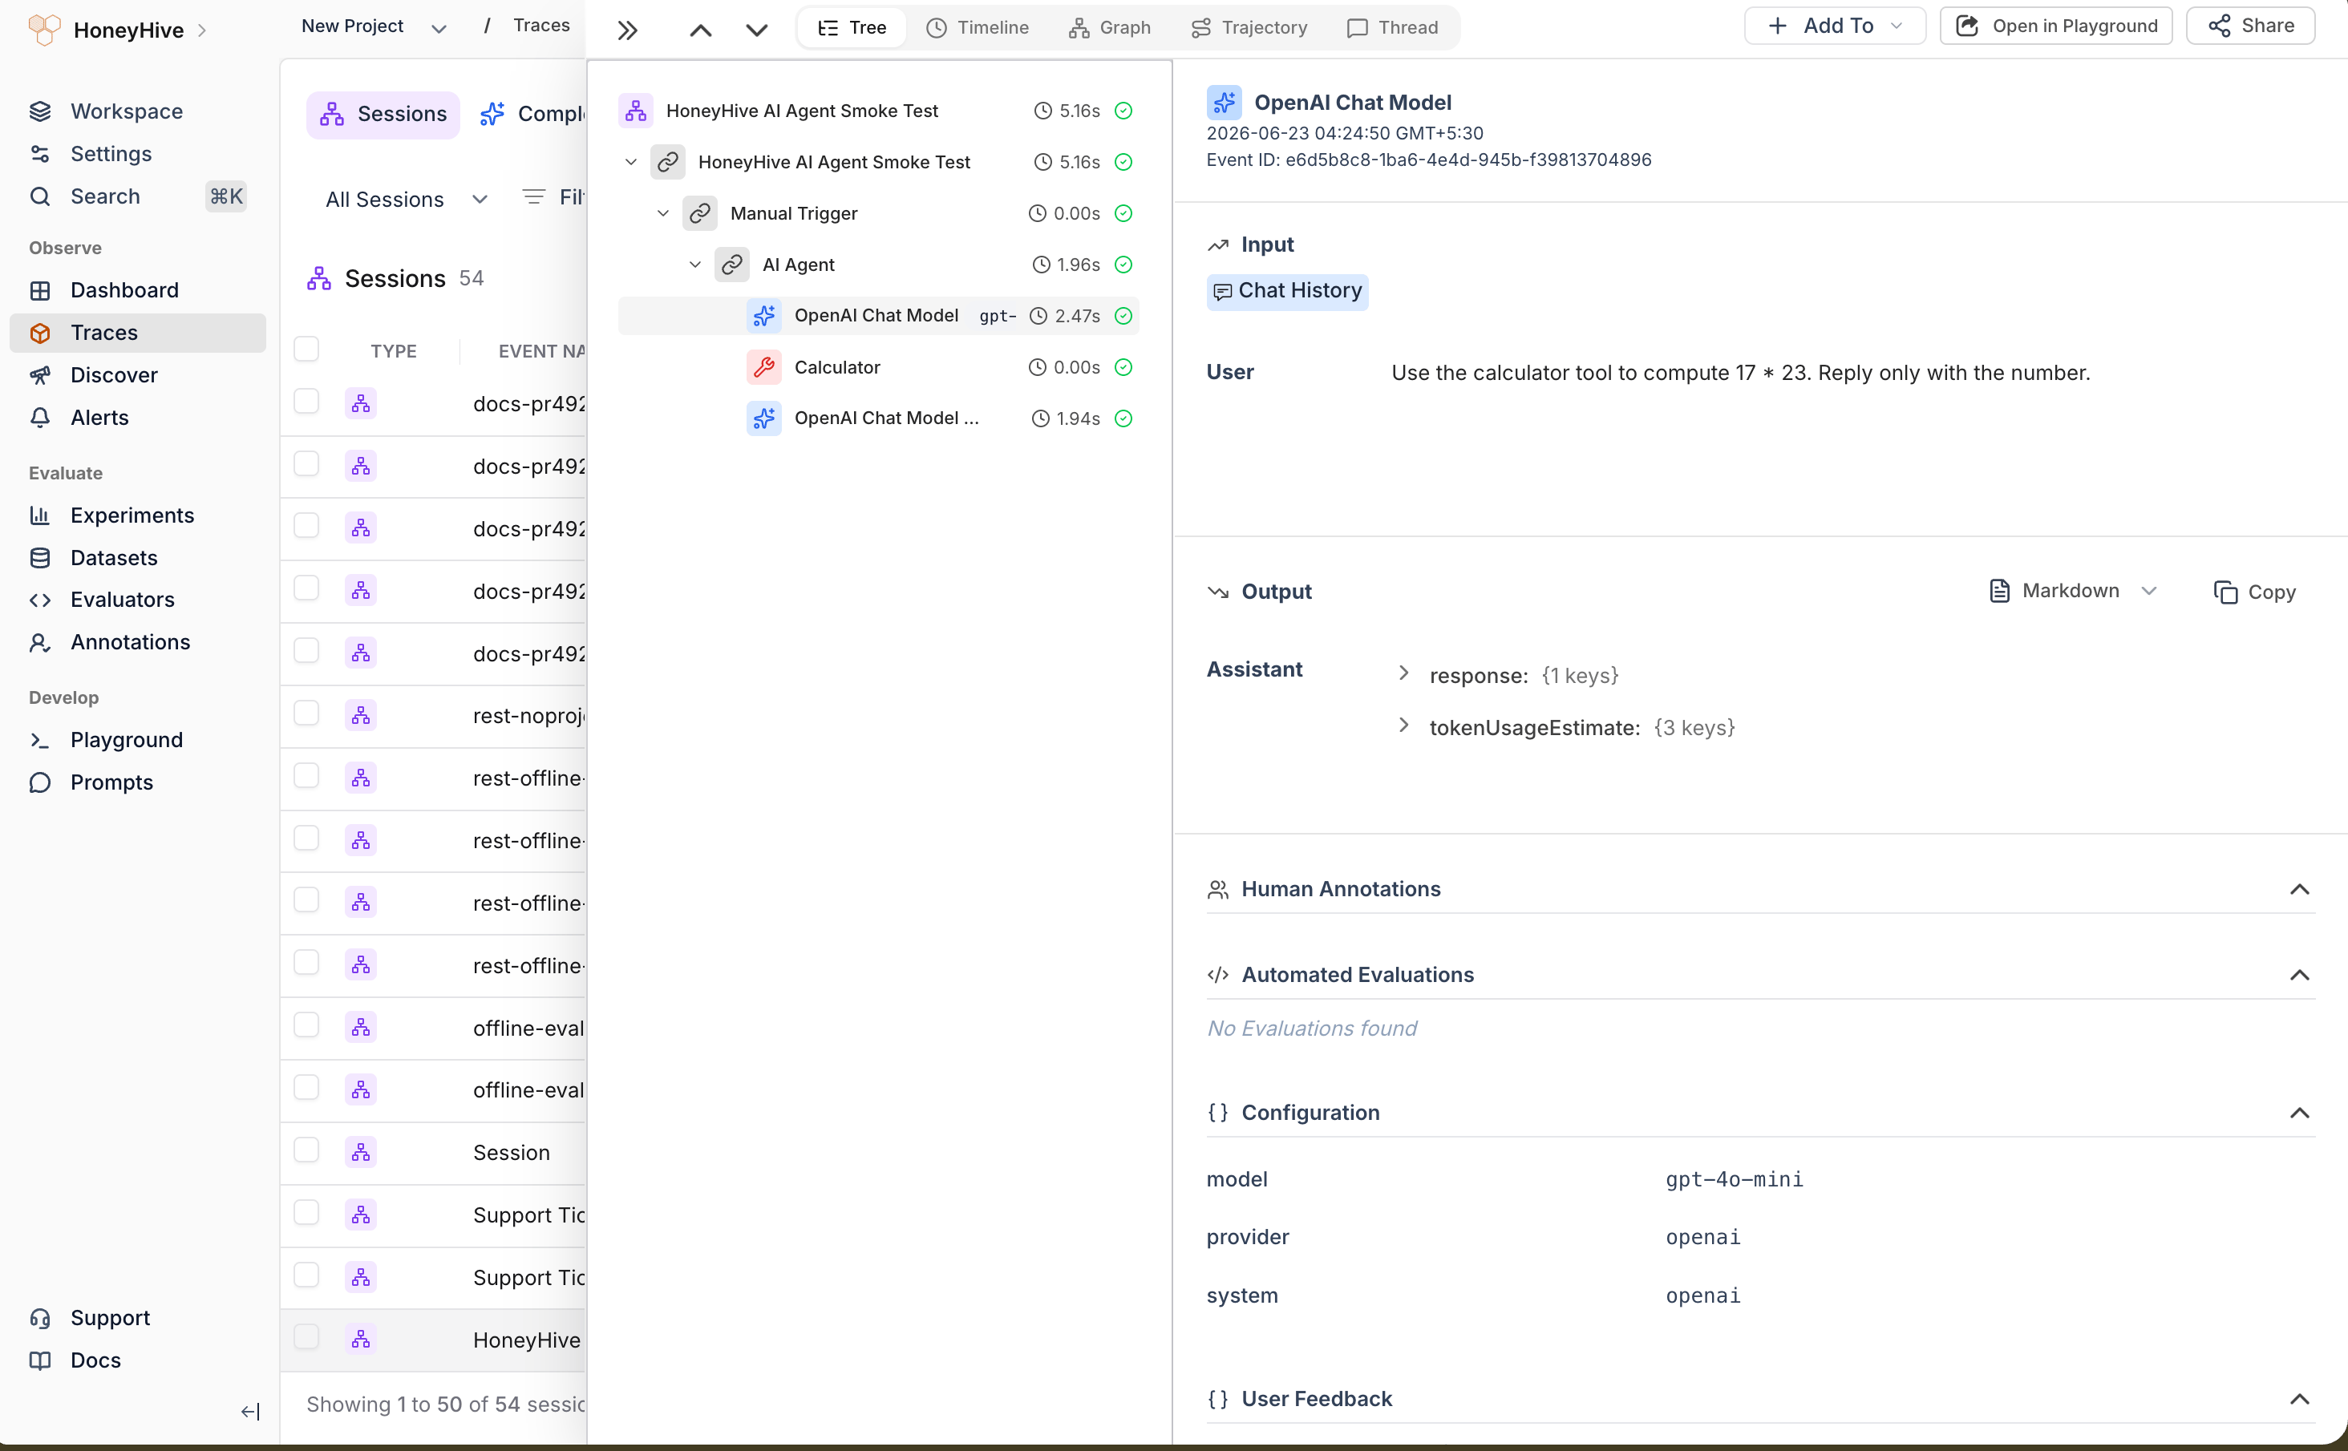Screen dimensions: 2348x1451
Task: Select the OpenAI Chat Model 1.94s event
Action: [878, 418]
